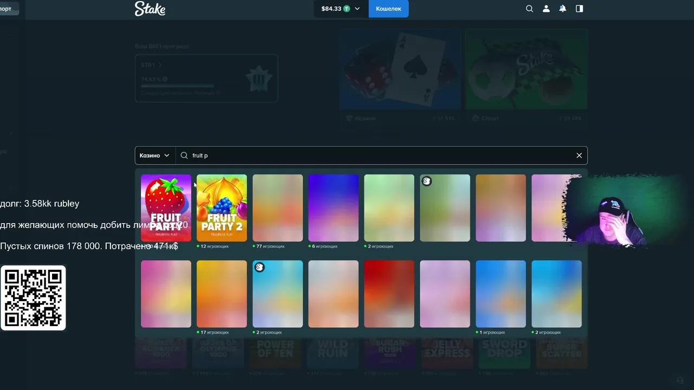The image size is (694, 390).
Task: Open the blurred game with 6 играющих
Action: pyautogui.click(x=333, y=208)
